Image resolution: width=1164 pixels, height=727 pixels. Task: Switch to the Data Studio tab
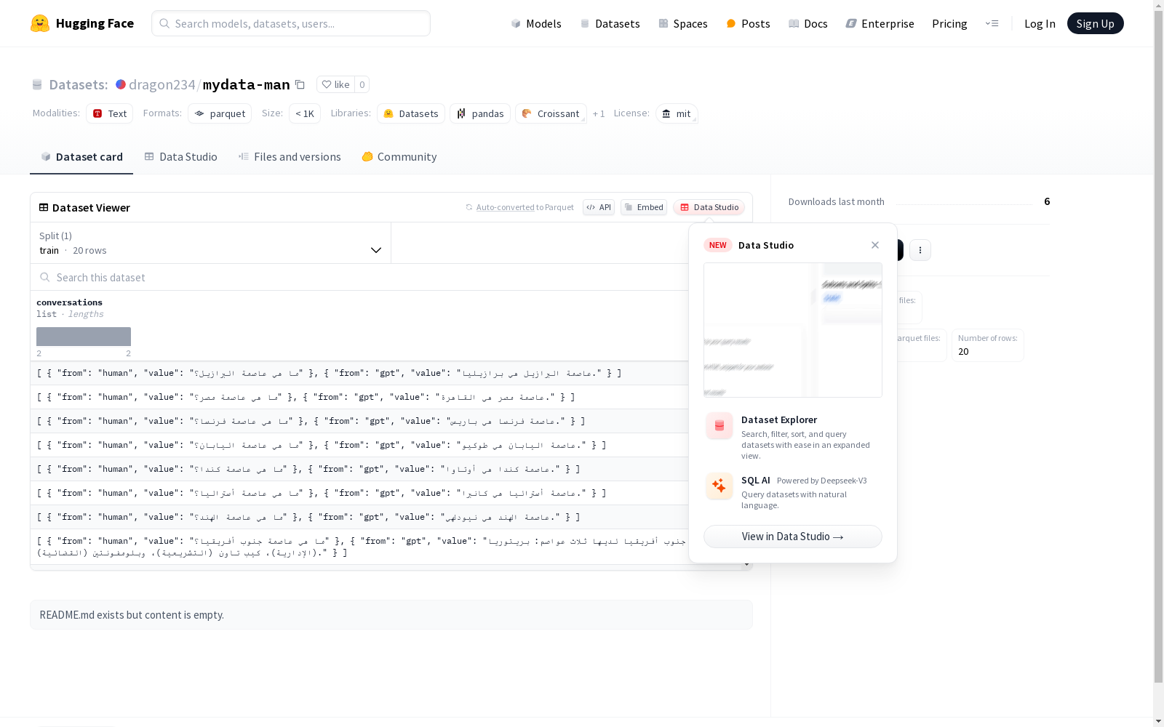(180, 157)
